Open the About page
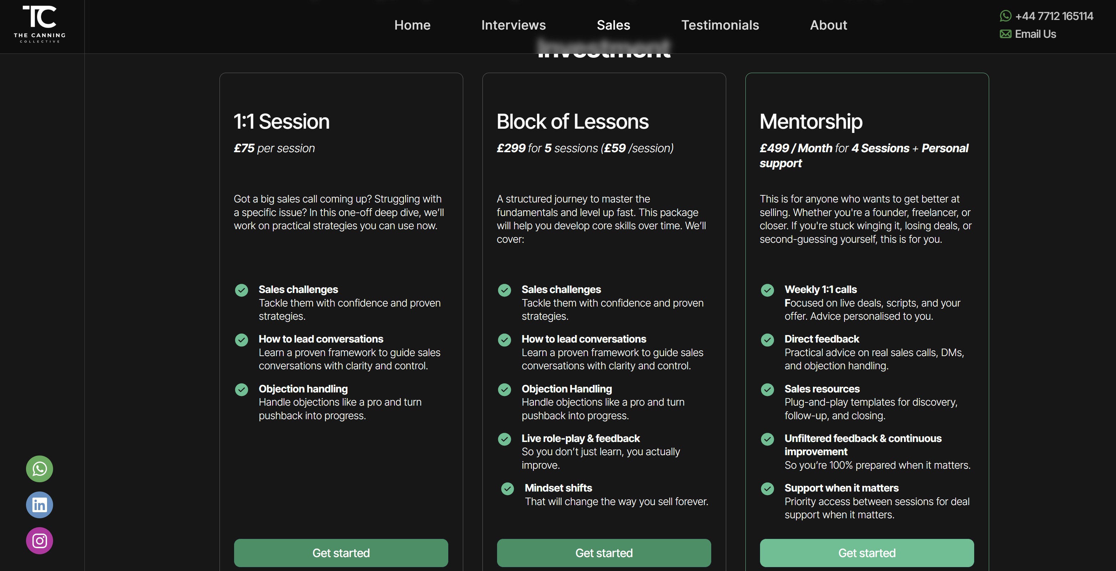Screen dimensions: 1116x571 point(828,25)
